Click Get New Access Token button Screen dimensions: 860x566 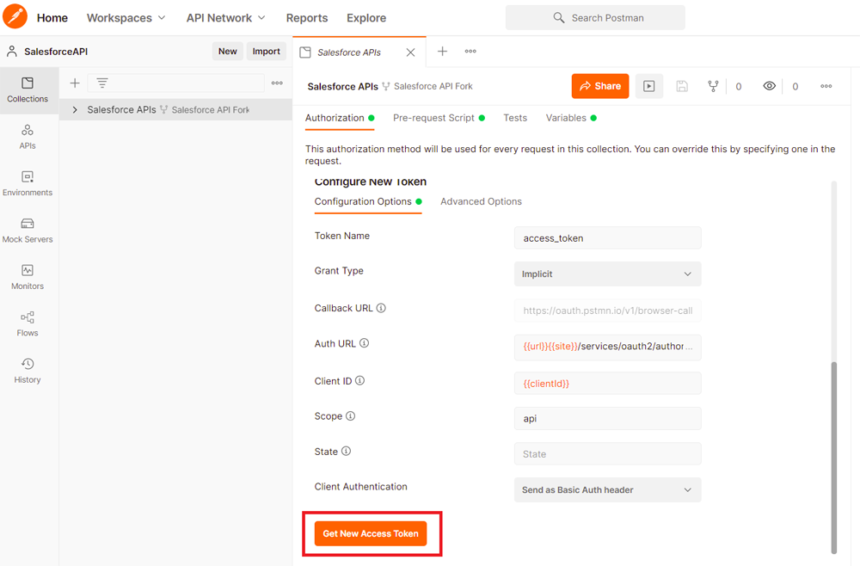(370, 533)
